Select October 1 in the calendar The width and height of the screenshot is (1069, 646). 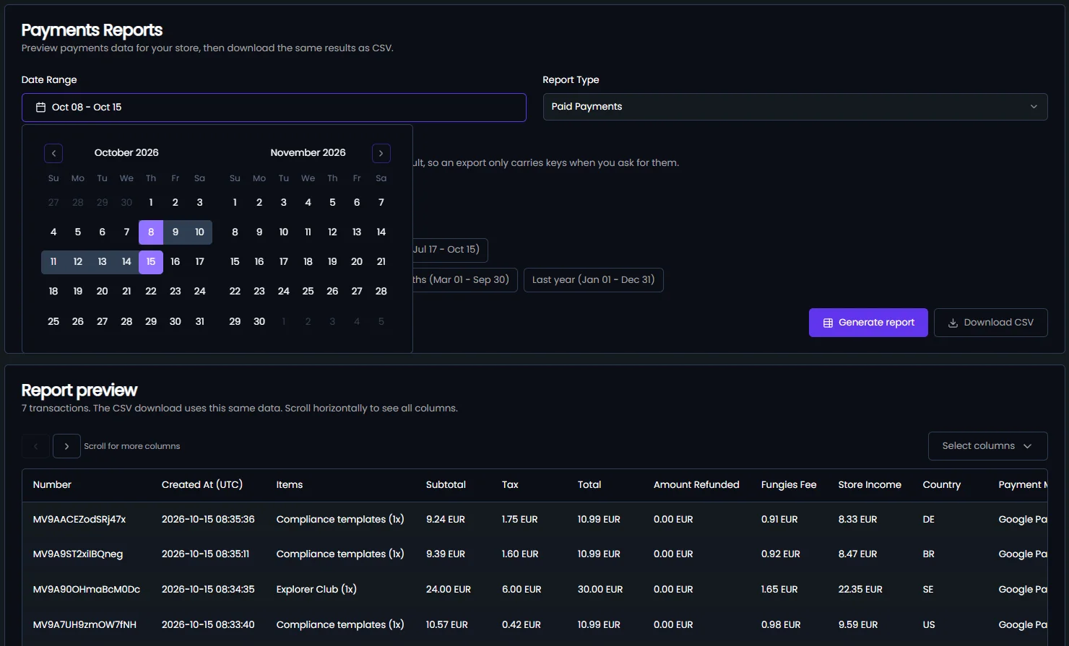(x=151, y=203)
